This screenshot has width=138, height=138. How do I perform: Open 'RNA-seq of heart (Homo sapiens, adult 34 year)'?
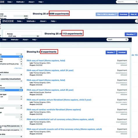point(50,70)
